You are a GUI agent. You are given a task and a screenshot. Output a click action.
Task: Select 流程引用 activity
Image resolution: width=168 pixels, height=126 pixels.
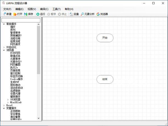tap(15, 38)
